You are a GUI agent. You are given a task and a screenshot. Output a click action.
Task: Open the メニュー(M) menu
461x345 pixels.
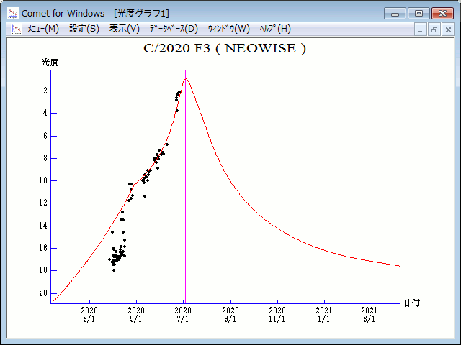point(42,29)
